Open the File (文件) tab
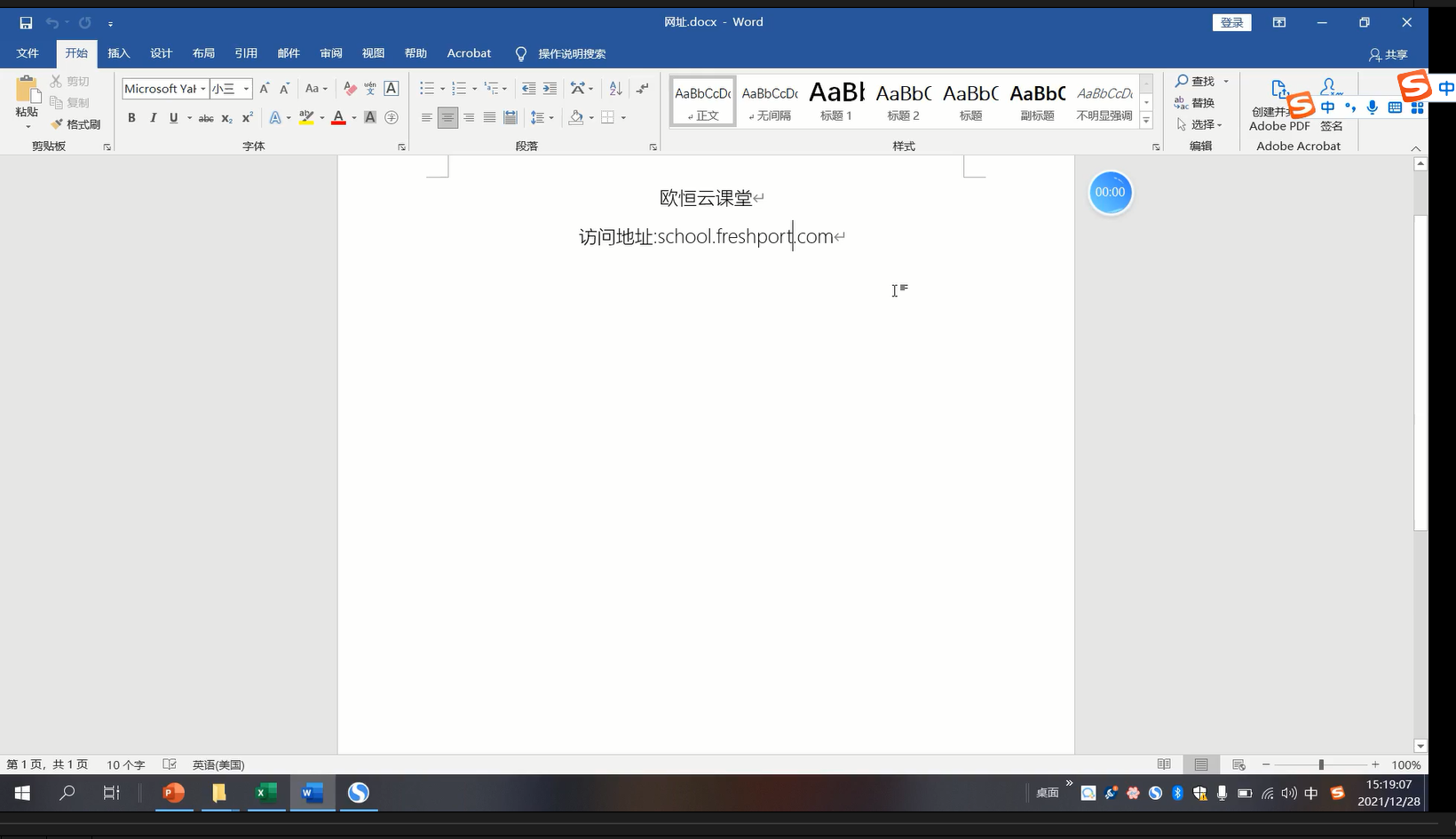 [x=28, y=53]
